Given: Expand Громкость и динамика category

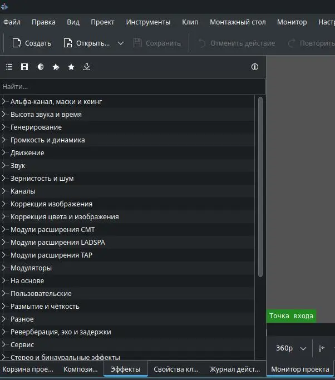Looking at the screenshot, I should pyautogui.click(x=4, y=140).
